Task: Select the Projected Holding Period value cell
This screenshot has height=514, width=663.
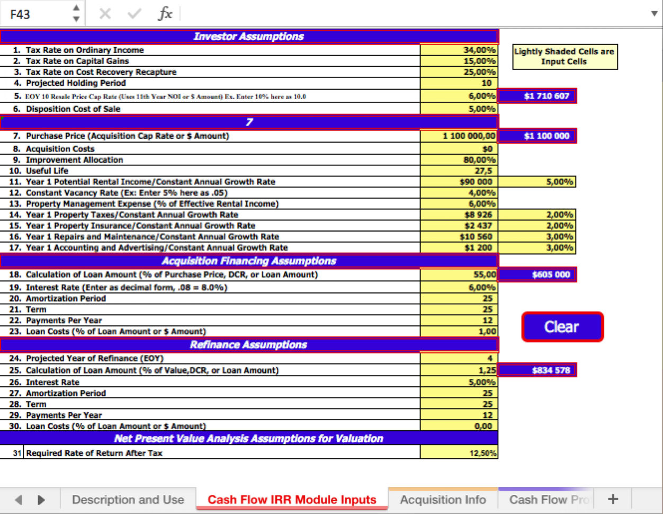Action: 459,83
